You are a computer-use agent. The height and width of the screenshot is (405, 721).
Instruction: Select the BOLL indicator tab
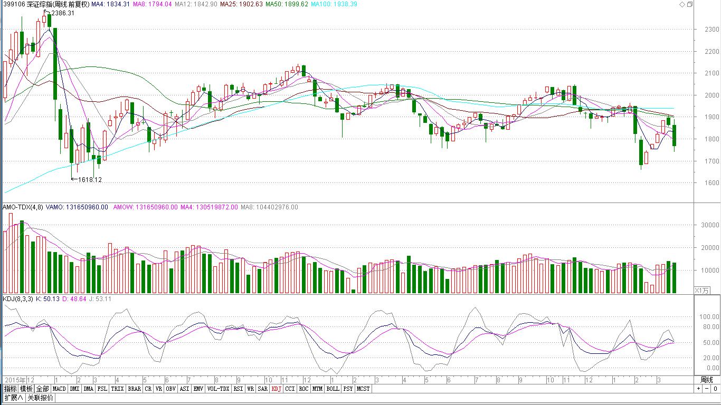pos(333,389)
